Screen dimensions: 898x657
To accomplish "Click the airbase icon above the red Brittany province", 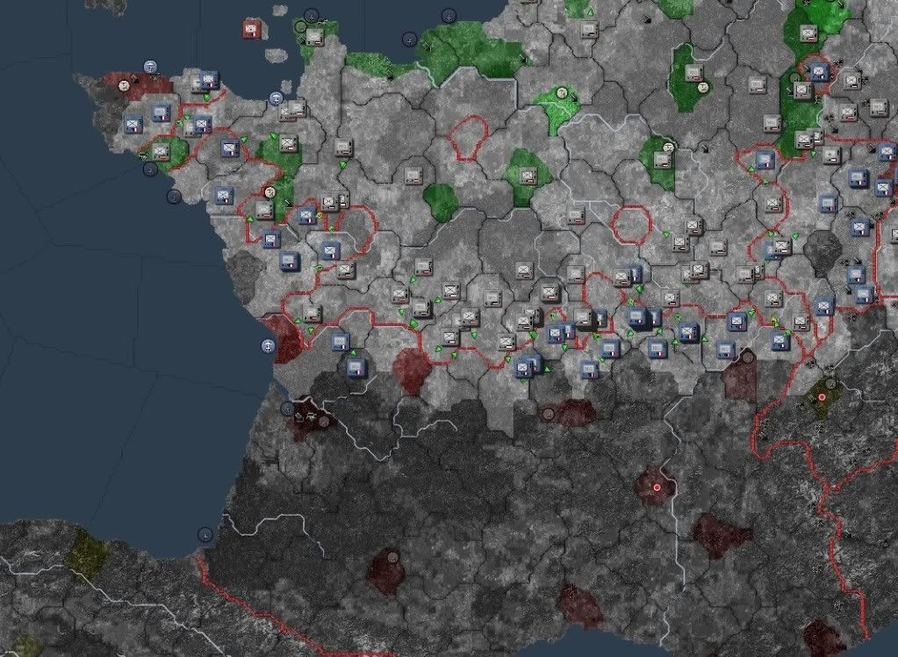I will 150,66.
